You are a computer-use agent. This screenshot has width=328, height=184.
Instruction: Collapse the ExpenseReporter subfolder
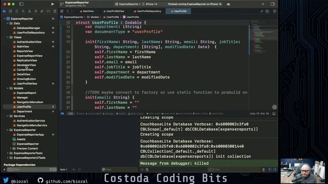tap(8, 130)
